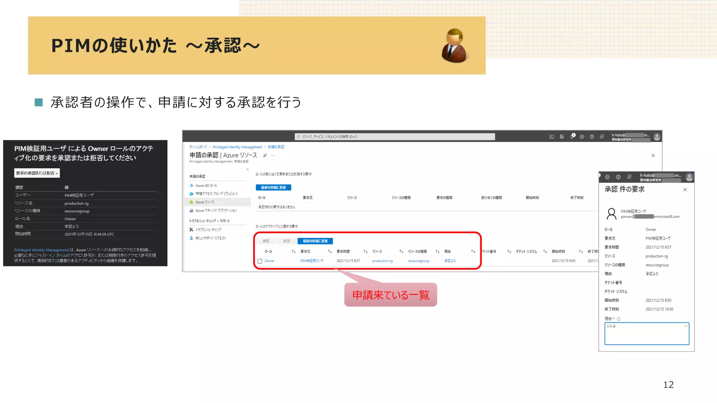Sort by 開始時刻 column arrows
Image resolution: width=717 pixels, height=403 pixels.
(581, 252)
